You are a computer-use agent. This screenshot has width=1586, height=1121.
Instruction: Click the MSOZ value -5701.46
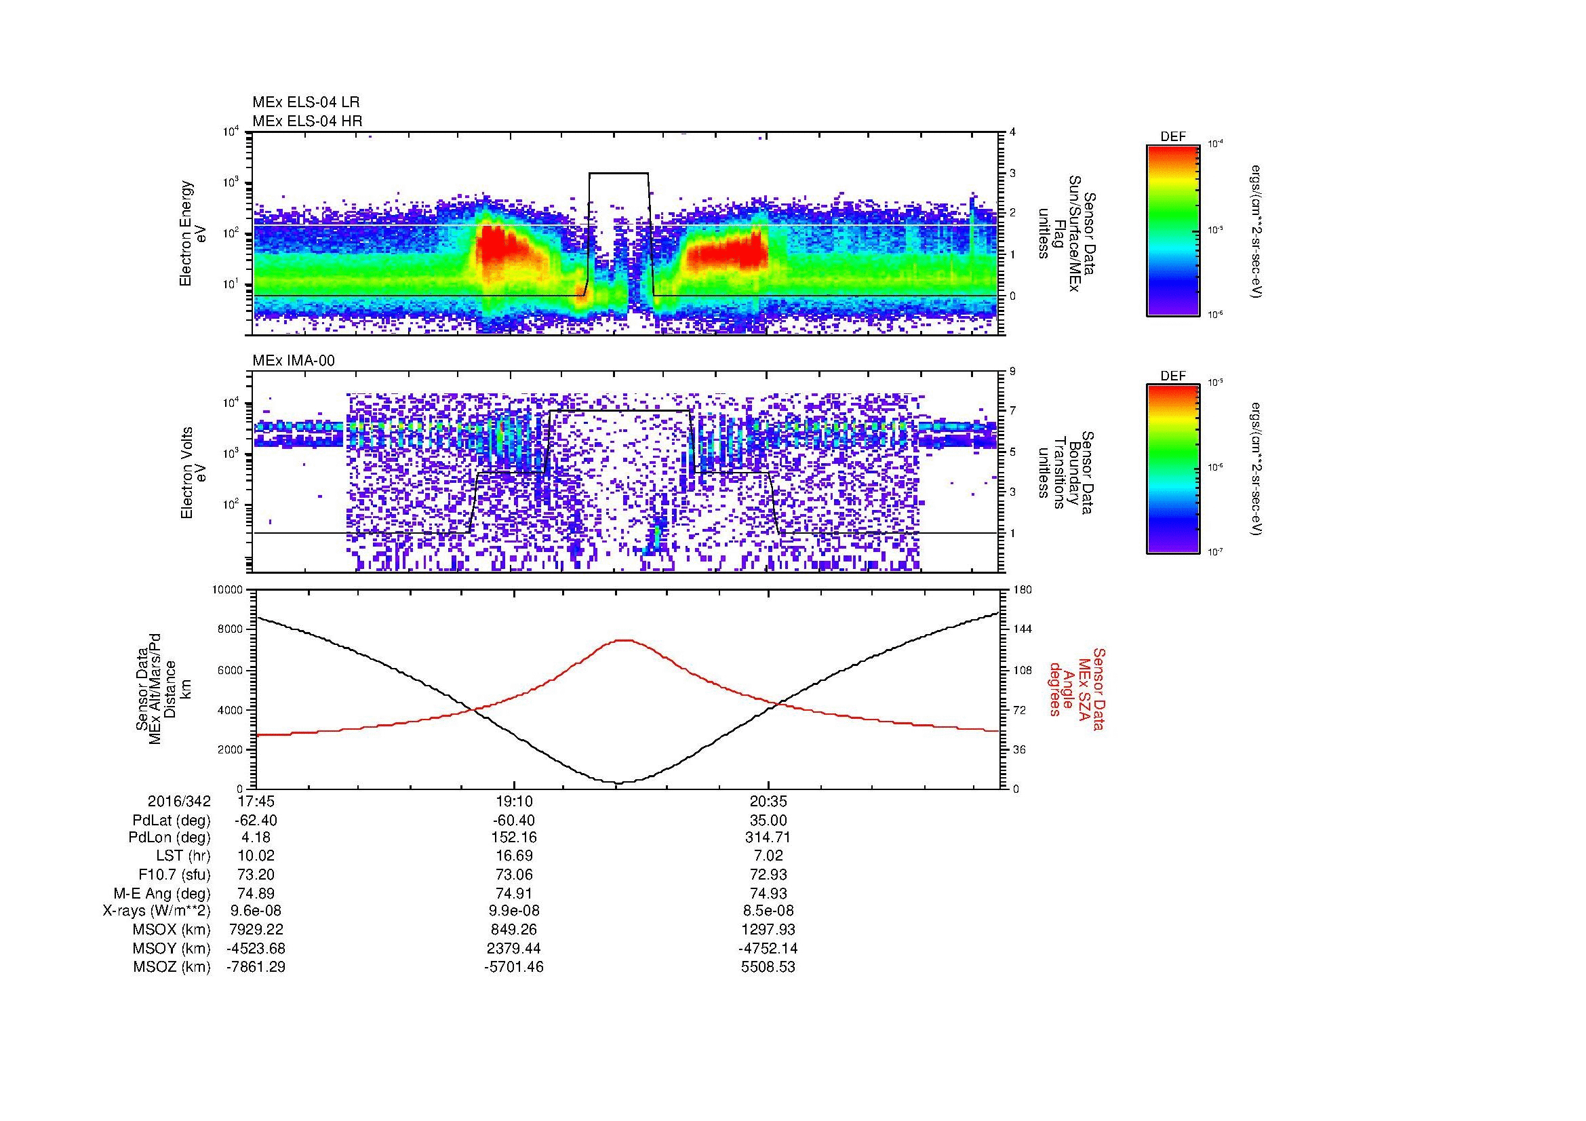pyautogui.click(x=513, y=967)
